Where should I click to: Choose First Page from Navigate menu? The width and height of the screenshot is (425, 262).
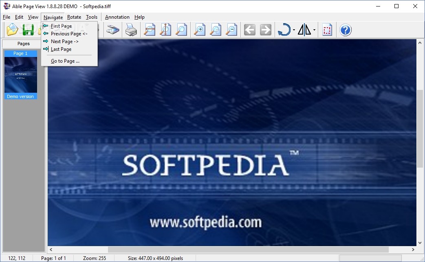click(69, 26)
